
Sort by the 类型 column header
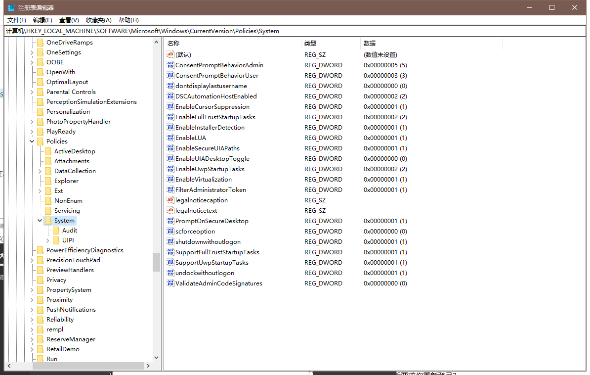click(331, 44)
